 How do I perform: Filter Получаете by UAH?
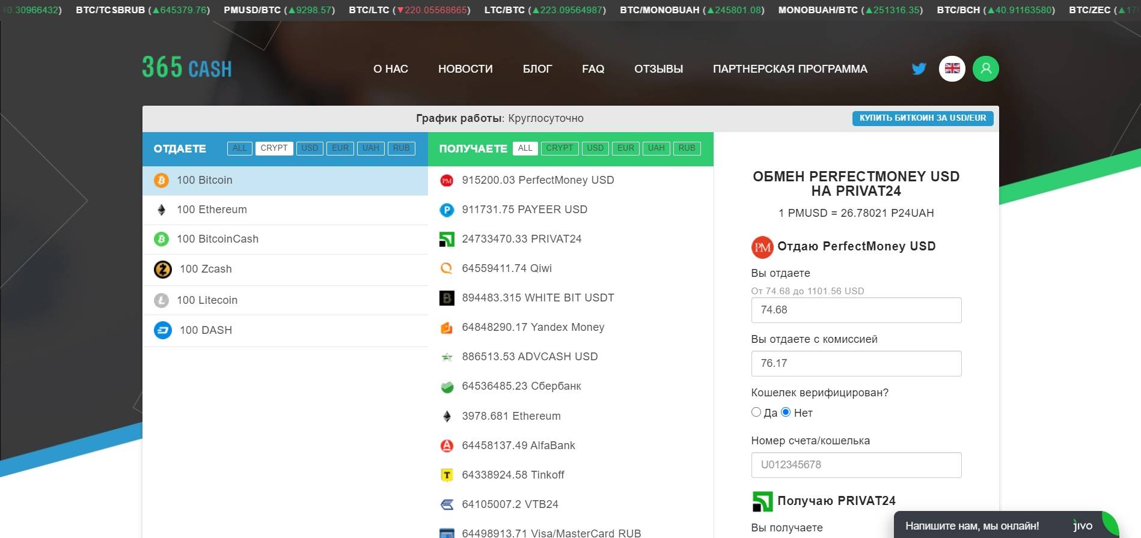[656, 148]
